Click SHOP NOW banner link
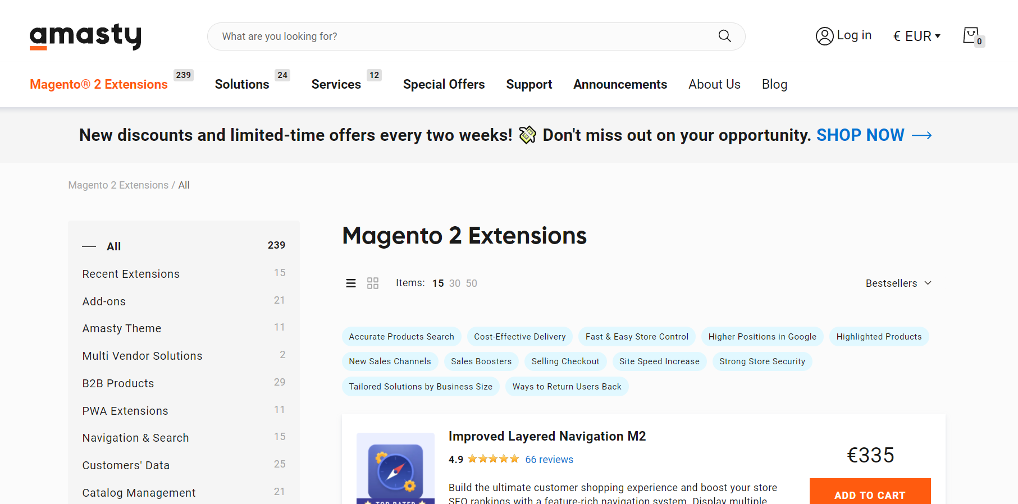Screen dimensions: 1018x504 coord(860,135)
